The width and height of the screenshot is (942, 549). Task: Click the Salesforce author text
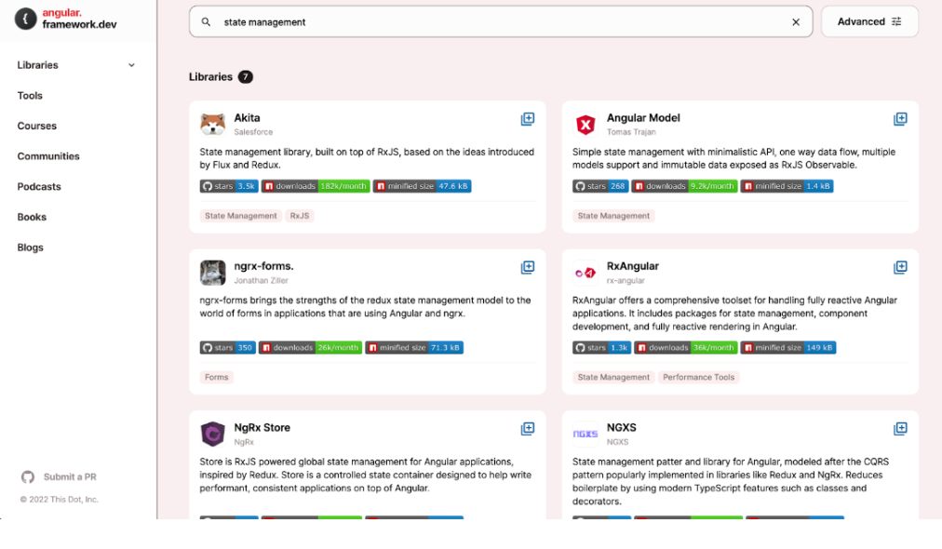pos(253,132)
